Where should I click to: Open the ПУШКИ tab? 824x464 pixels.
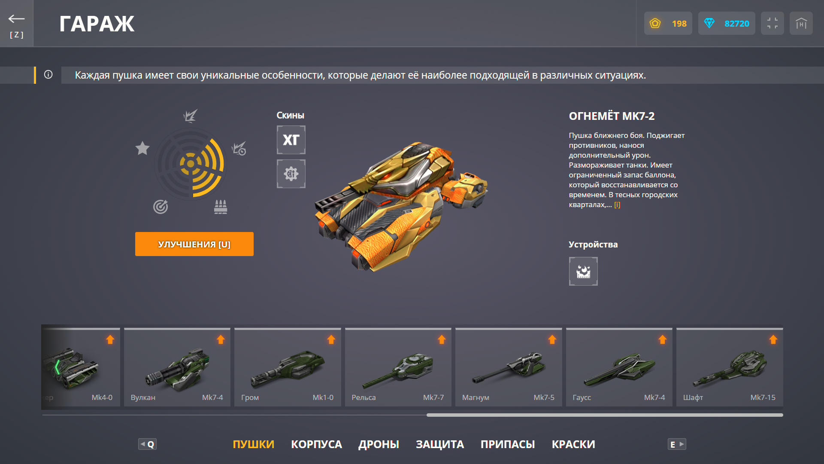click(x=253, y=444)
